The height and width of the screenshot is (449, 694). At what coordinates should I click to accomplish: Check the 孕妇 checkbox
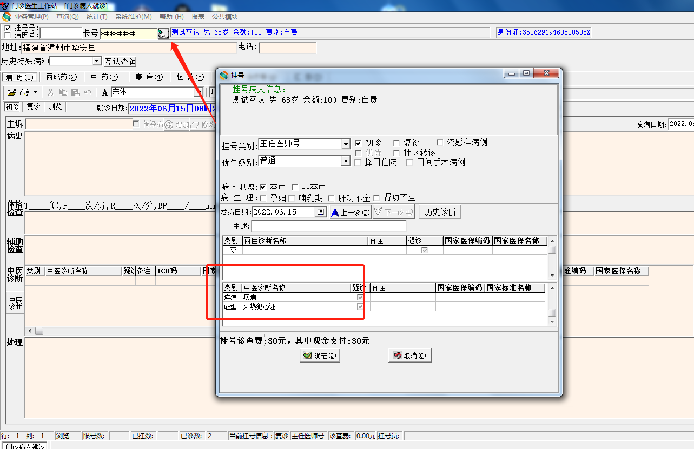click(263, 198)
